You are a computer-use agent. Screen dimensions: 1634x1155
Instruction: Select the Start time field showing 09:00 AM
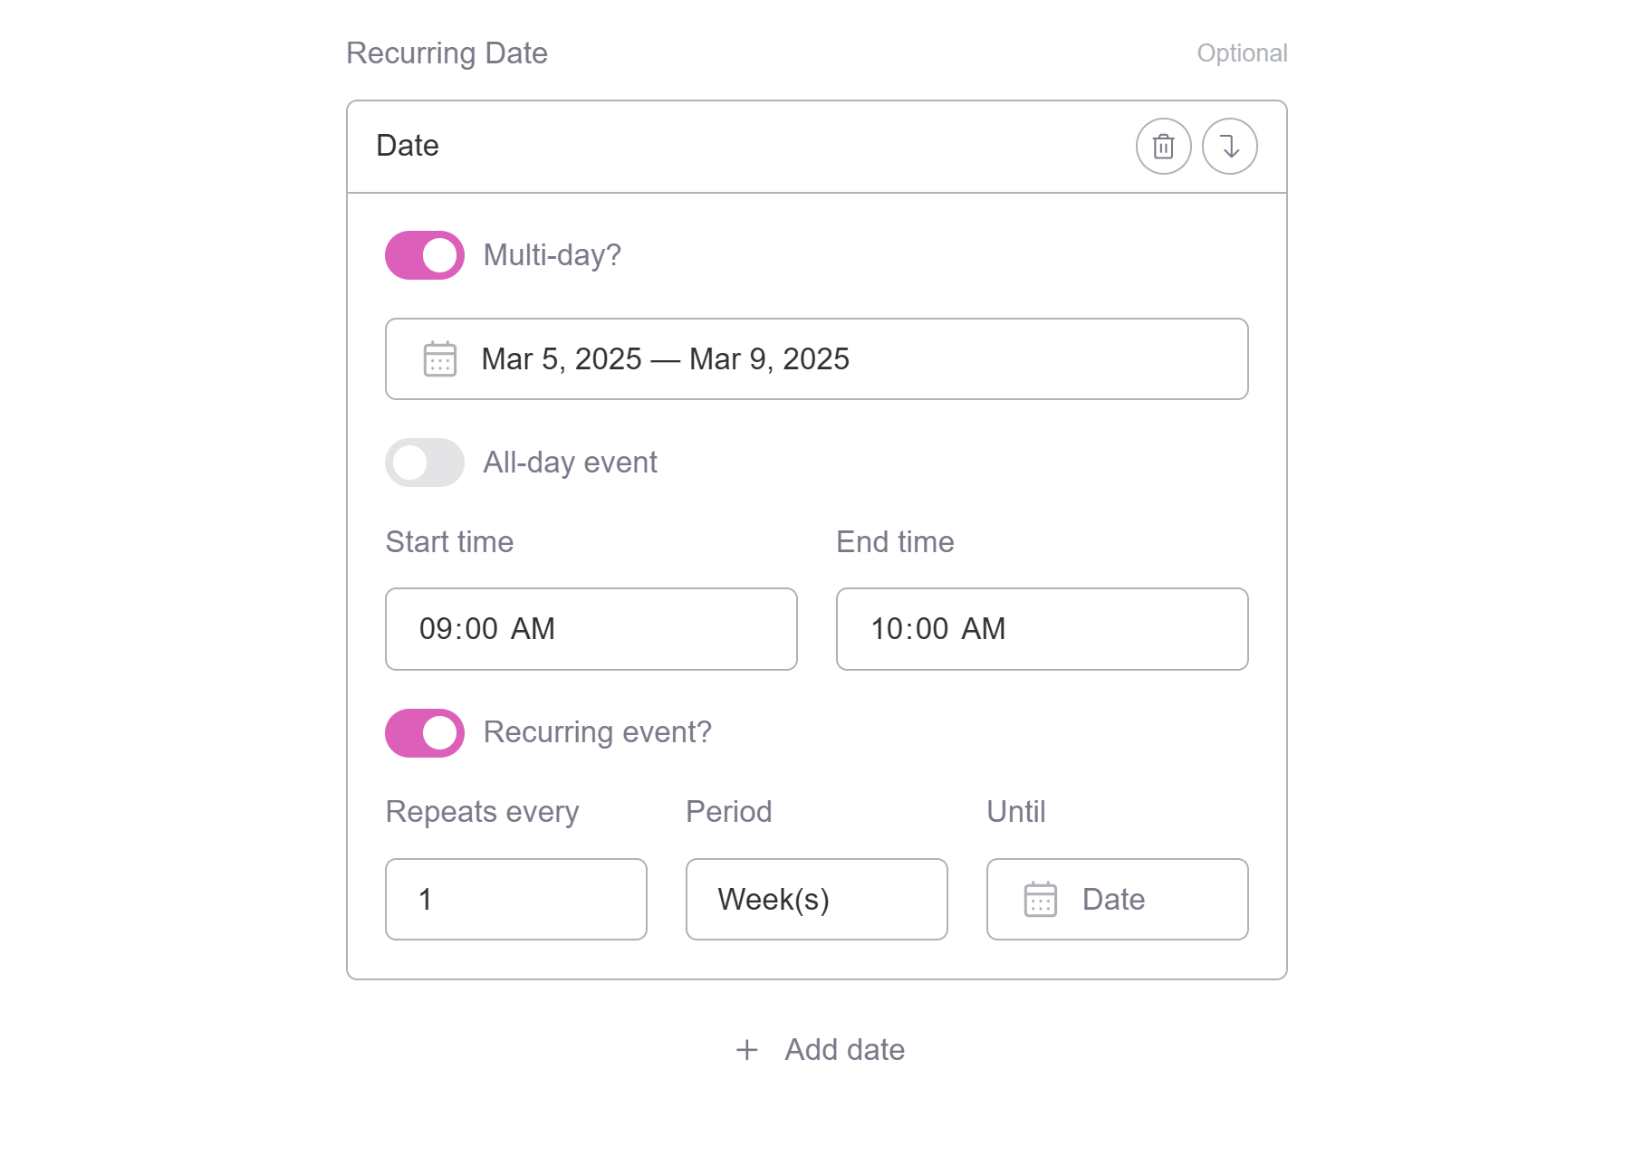click(591, 629)
